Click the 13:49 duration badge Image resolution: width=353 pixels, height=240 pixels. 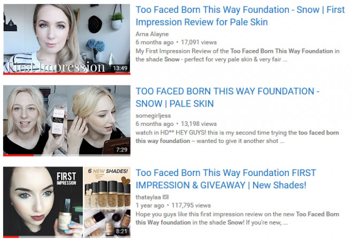coord(120,68)
